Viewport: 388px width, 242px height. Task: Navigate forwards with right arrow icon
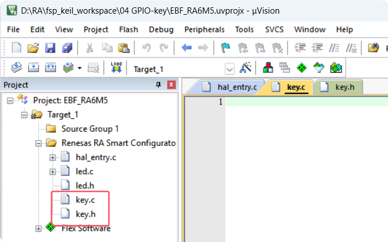point(203,47)
